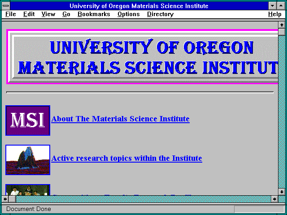Image resolution: width=287 pixels, height=215 pixels.
Task: Open the Go menu
Action: click(66, 14)
